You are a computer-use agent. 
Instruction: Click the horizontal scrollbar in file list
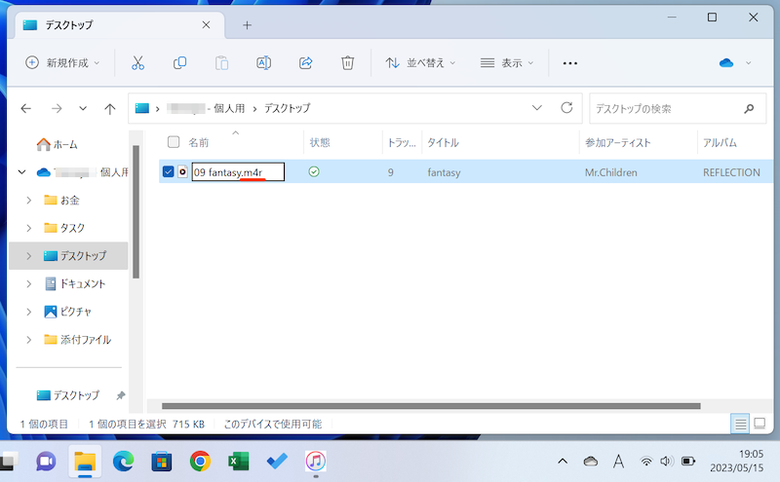pos(429,405)
